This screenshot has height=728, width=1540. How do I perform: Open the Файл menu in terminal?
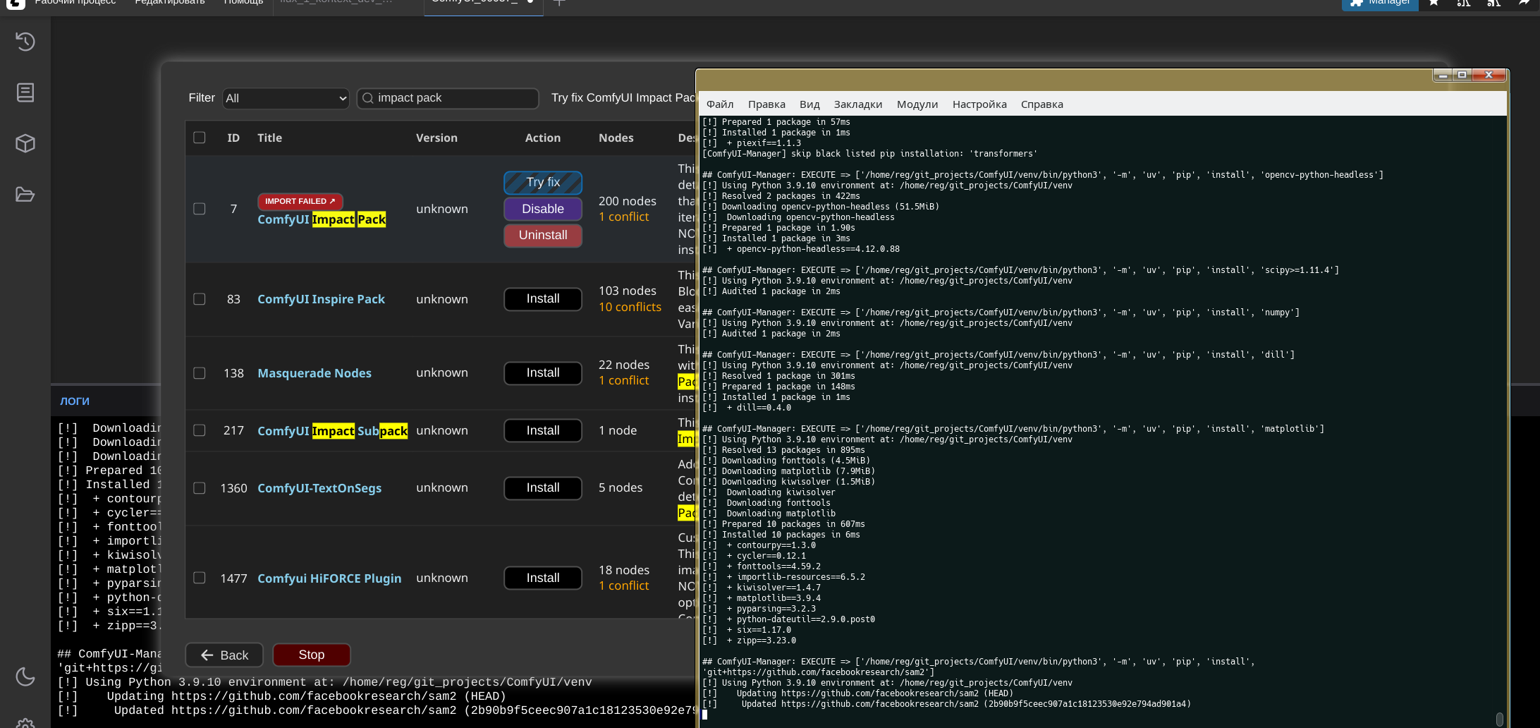(x=720, y=104)
